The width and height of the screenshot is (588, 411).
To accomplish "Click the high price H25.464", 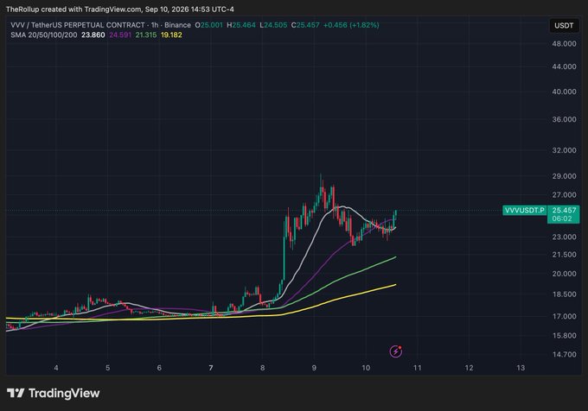I will point(241,25).
